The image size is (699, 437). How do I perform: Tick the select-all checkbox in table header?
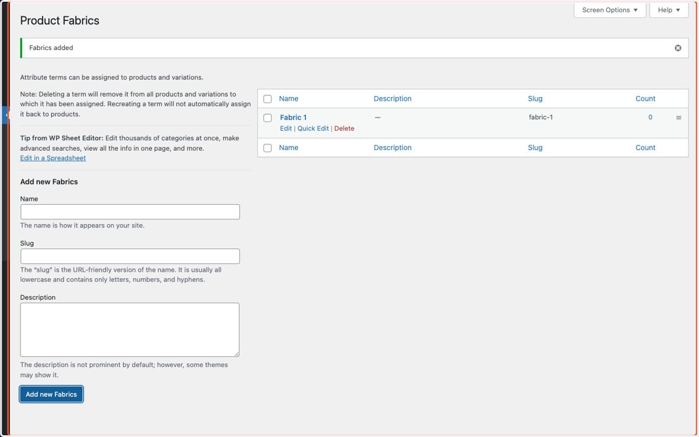pyautogui.click(x=268, y=99)
